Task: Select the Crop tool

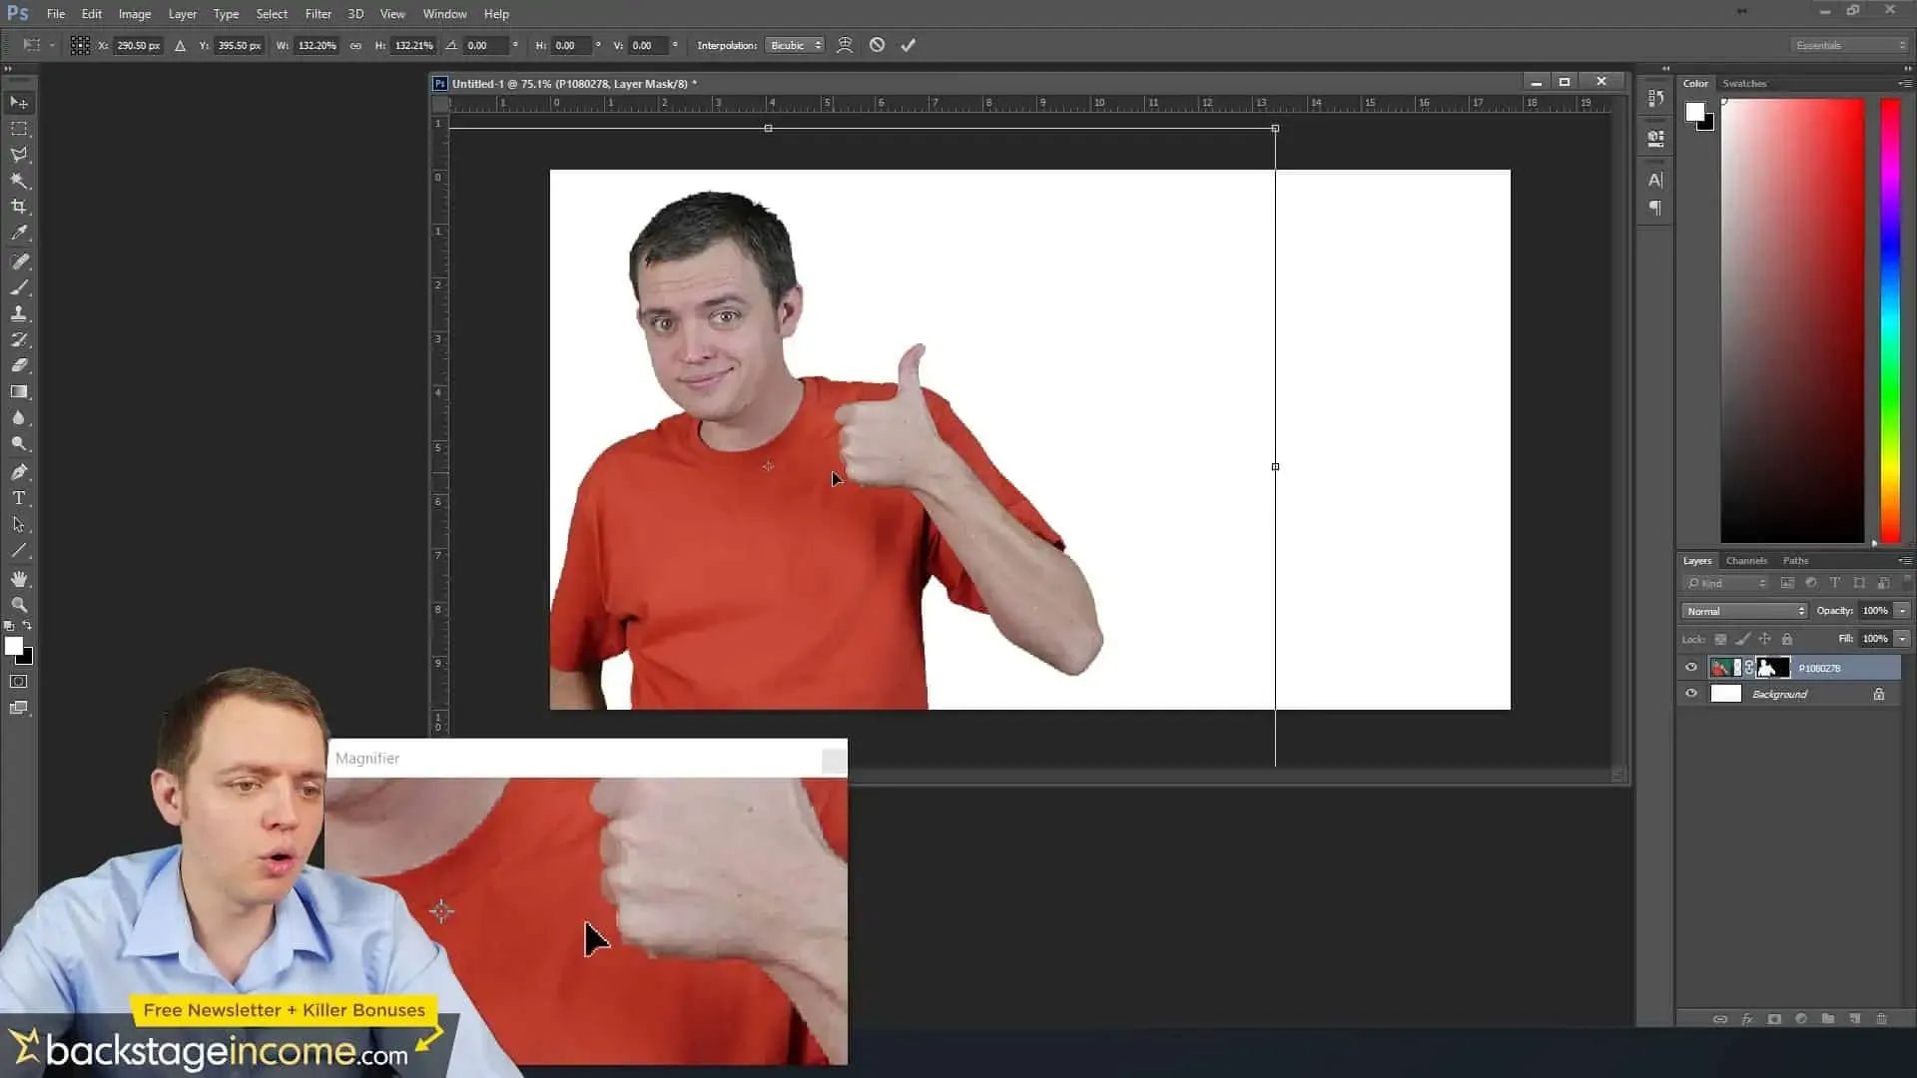Action: (19, 207)
